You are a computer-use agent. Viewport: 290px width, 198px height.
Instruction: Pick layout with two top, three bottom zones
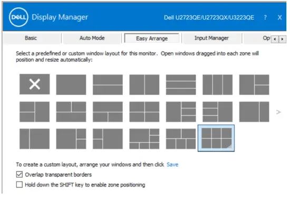(x=181, y=139)
